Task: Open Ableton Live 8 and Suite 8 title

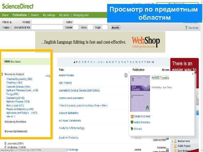Action: pos(71,98)
